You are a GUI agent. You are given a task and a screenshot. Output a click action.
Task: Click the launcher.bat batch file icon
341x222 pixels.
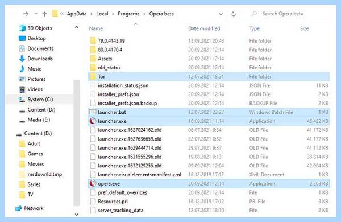click(93, 112)
